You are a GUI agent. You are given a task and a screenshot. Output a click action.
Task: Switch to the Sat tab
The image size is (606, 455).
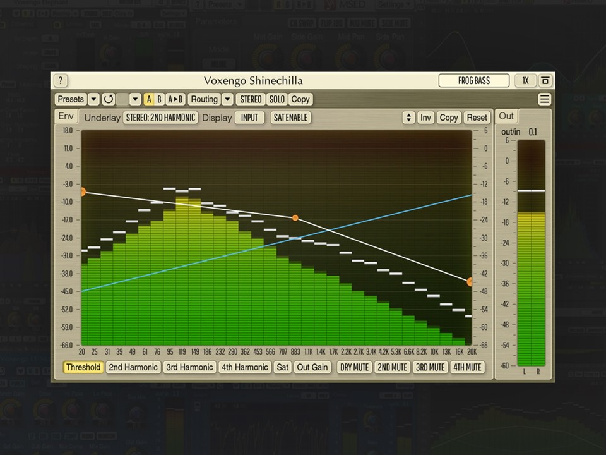[283, 367]
